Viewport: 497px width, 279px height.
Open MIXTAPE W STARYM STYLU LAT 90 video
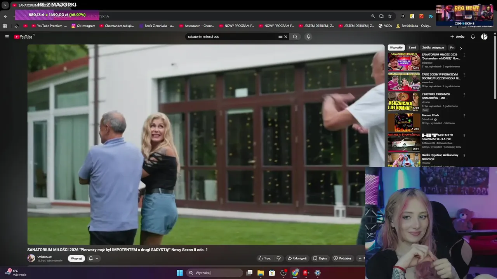click(x=404, y=142)
